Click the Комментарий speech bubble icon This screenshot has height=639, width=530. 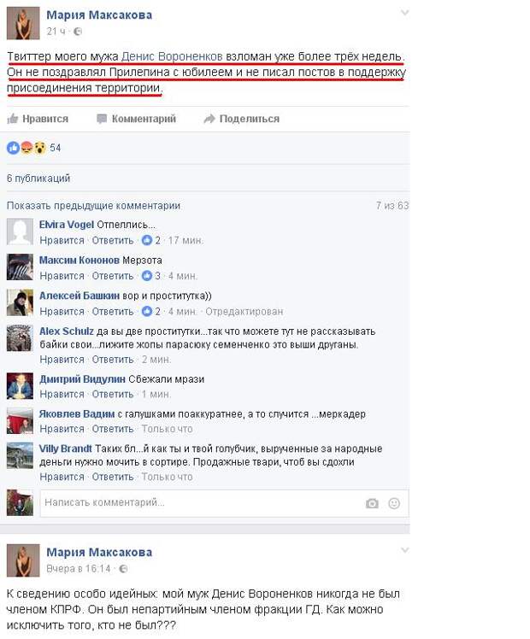click(102, 119)
